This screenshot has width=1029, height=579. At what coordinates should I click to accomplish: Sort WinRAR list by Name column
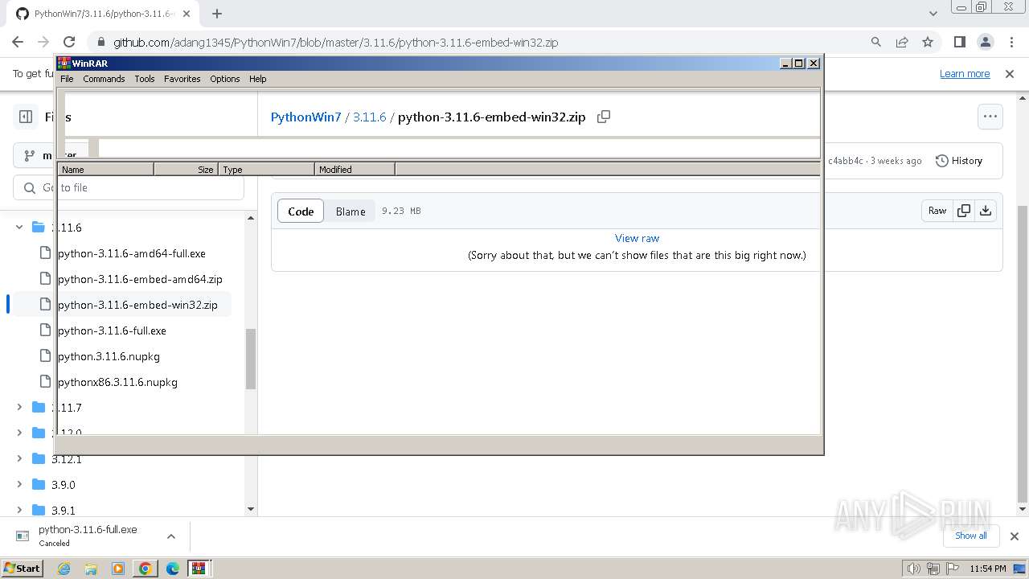pos(105,169)
